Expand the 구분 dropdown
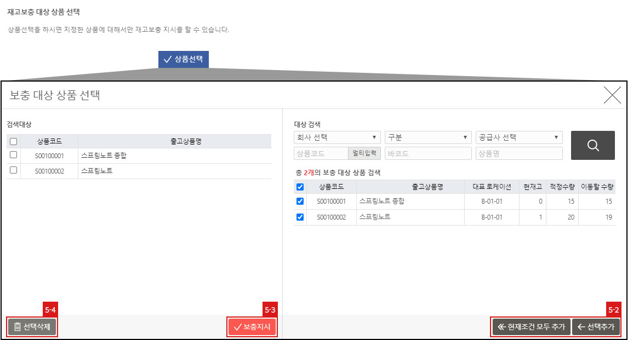The image size is (633, 340). (427, 137)
